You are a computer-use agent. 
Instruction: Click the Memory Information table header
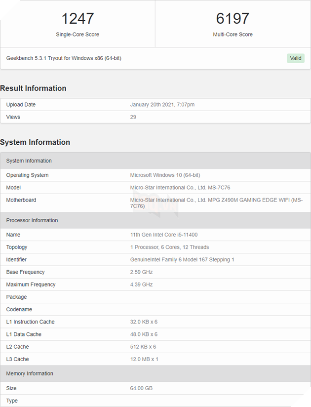point(30,373)
